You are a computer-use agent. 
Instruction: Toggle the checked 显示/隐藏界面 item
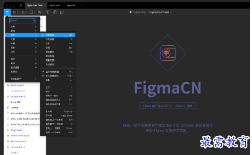coord(58,72)
